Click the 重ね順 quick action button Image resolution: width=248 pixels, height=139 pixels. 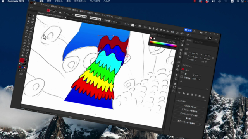click(x=188, y=119)
